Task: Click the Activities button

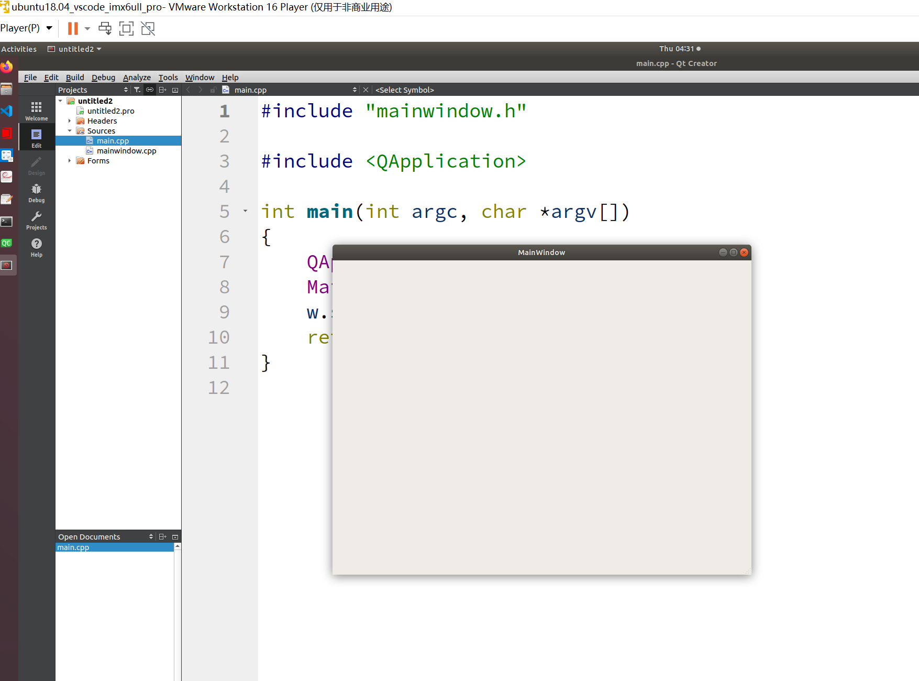Action: coord(19,49)
